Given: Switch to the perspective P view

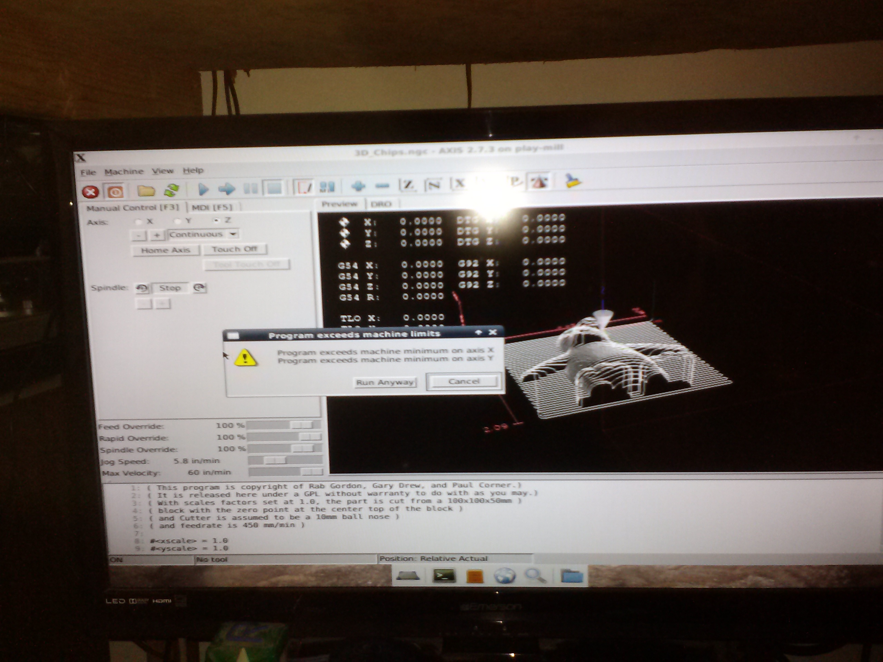Looking at the screenshot, I should (x=515, y=182).
